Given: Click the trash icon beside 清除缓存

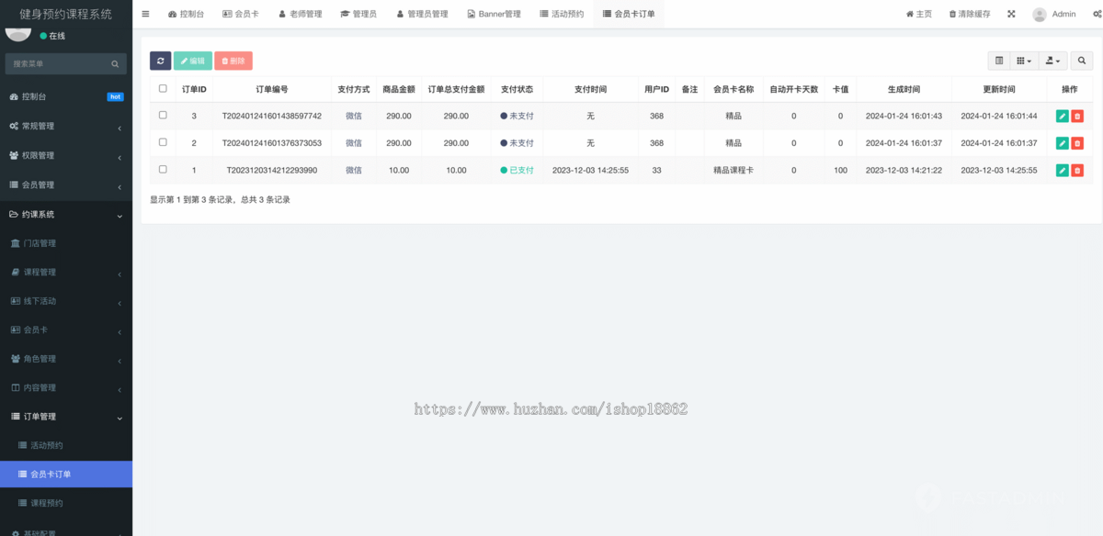Looking at the screenshot, I should coord(953,14).
